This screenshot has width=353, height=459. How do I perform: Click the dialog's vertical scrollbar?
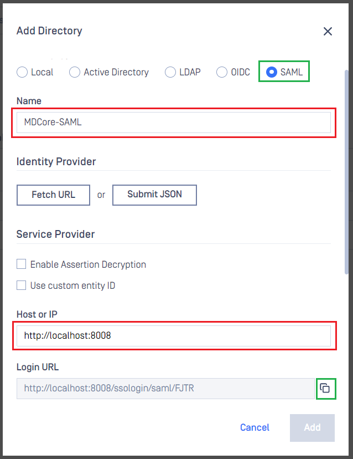346,172
